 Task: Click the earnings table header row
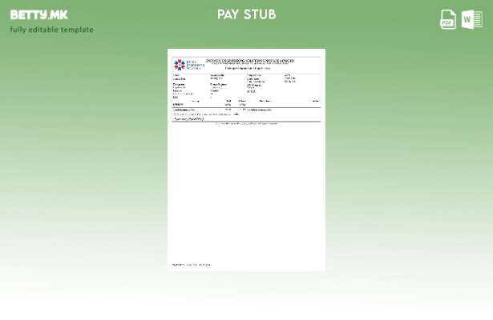click(246, 101)
